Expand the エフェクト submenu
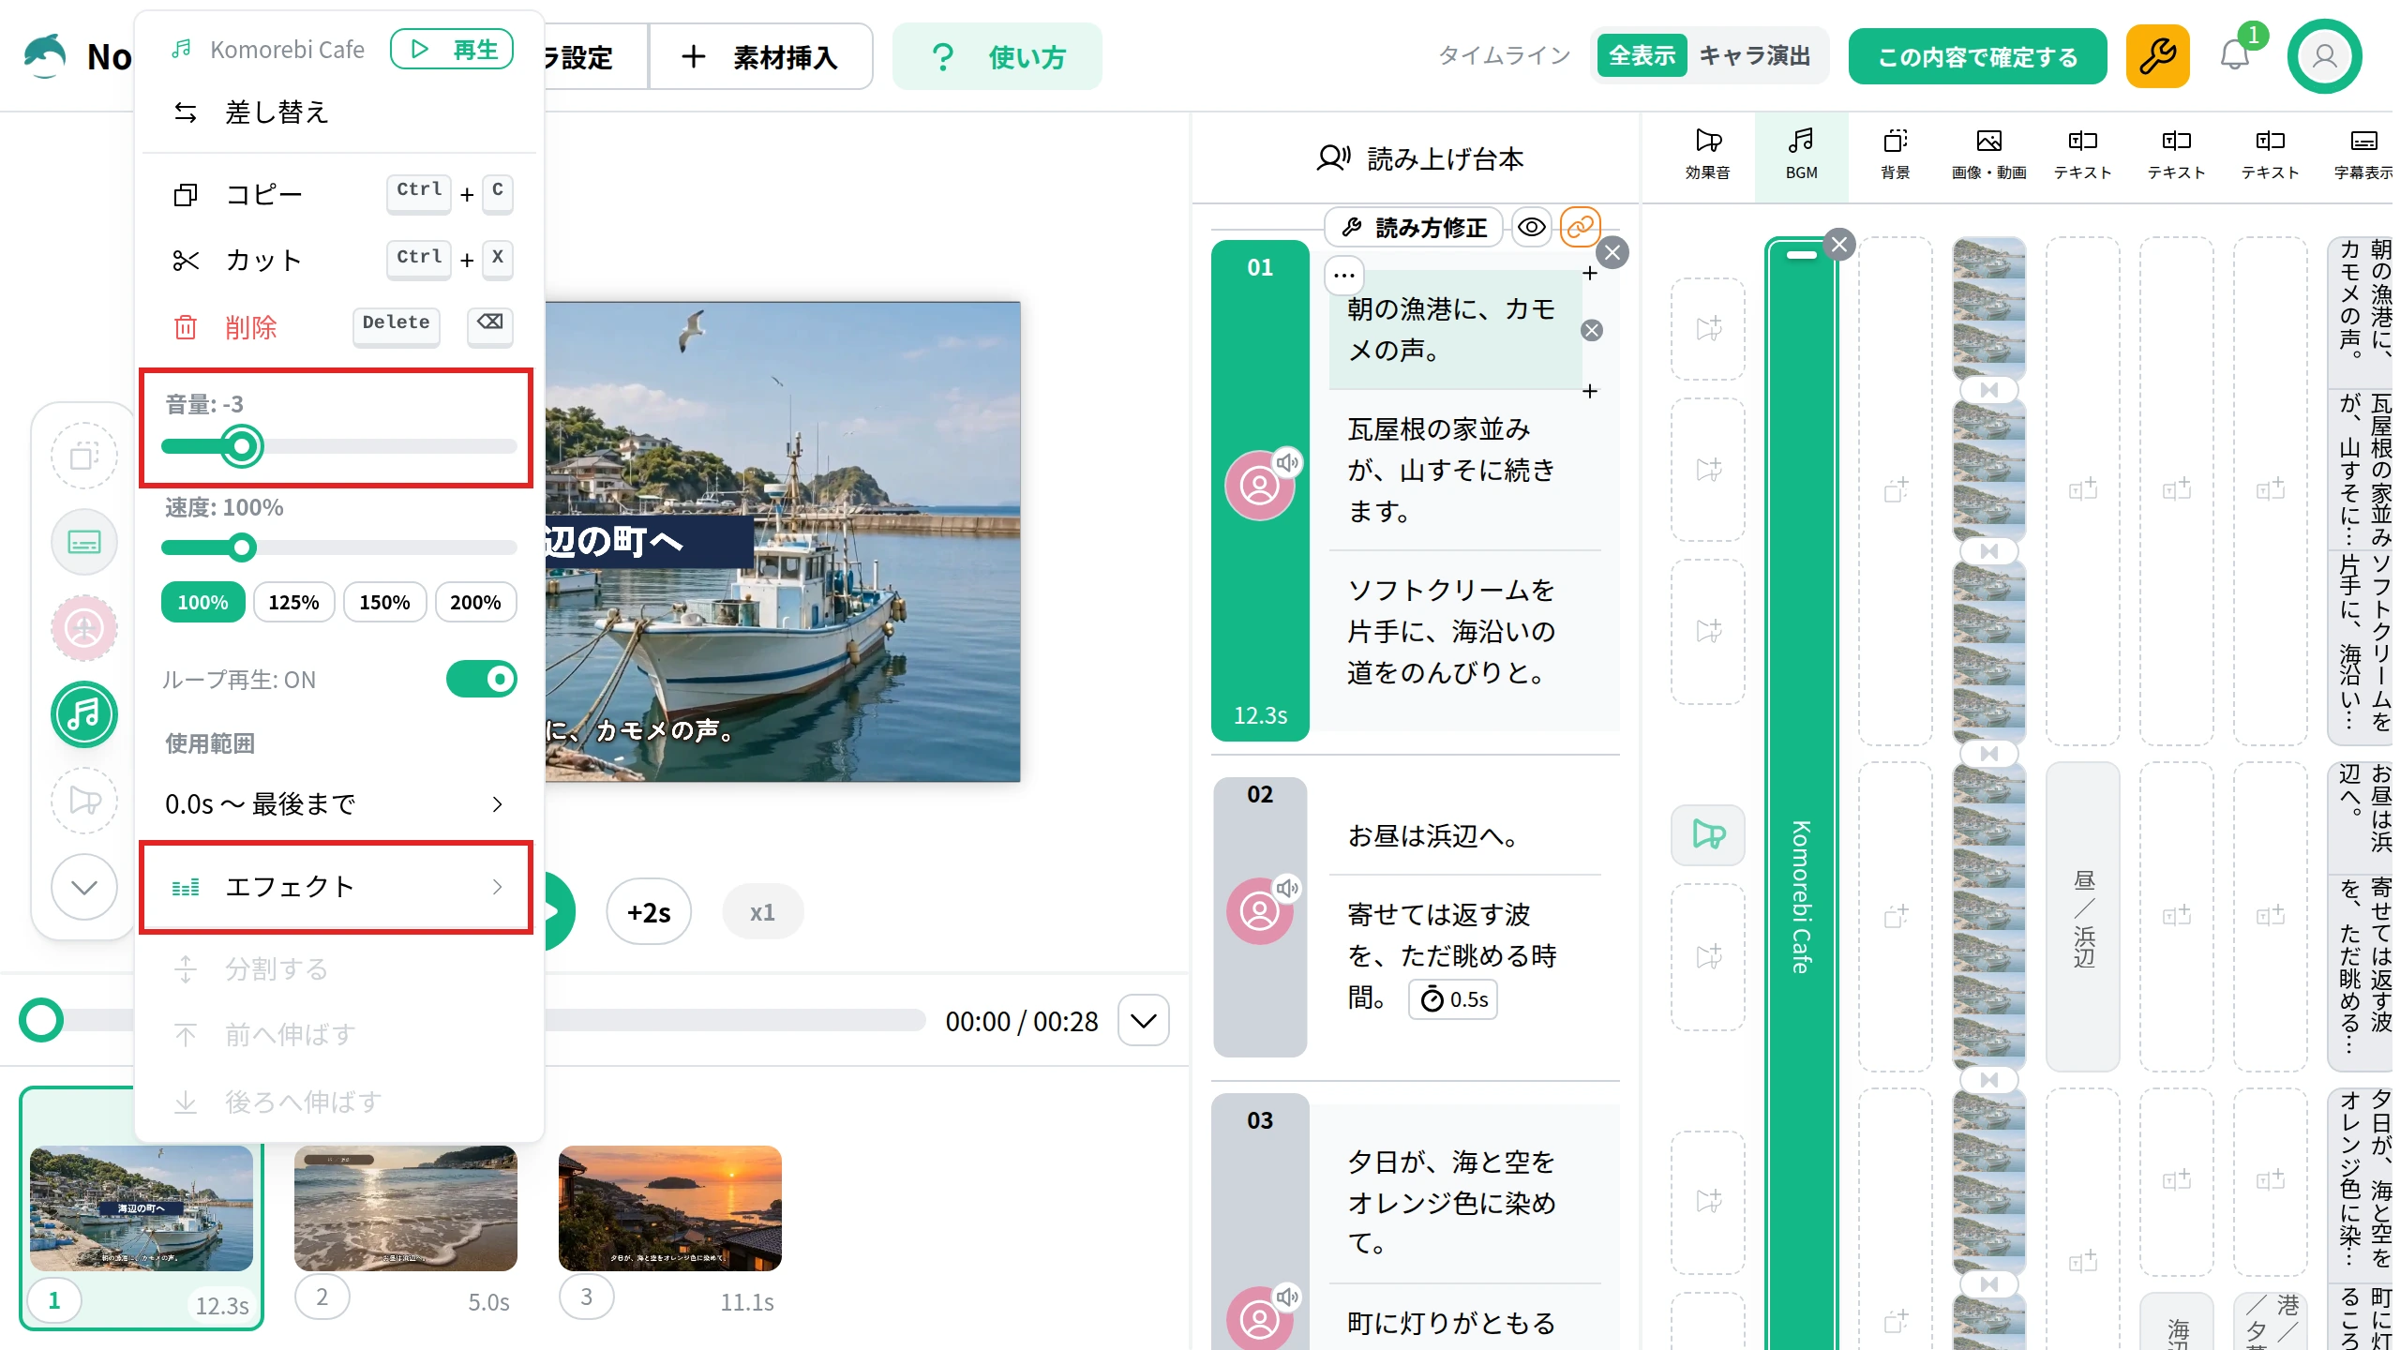Image resolution: width=2400 pixels, height=1350 pixels. pos(336,887)
